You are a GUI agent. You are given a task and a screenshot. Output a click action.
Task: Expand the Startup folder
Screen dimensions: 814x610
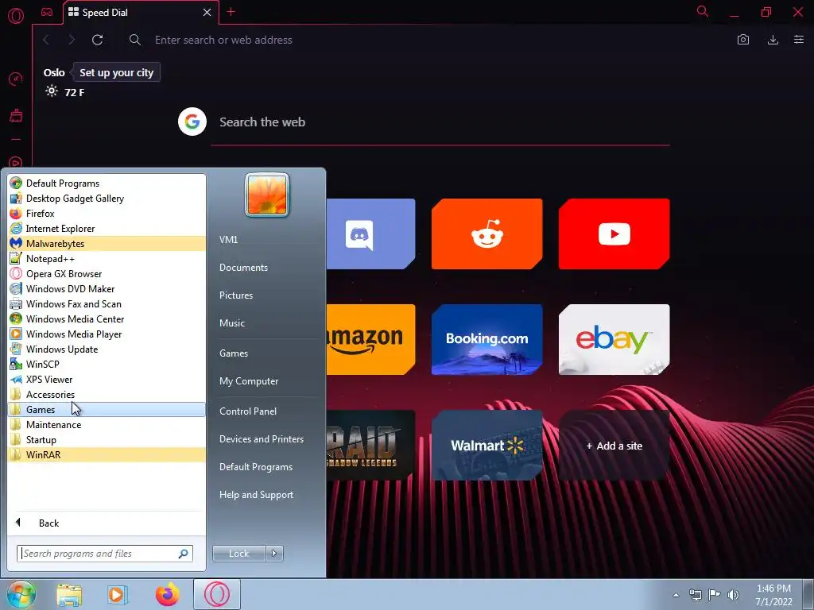click(107, 439)
